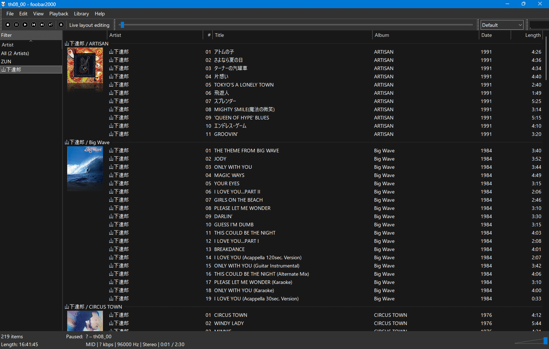The width and height of the screenshot is (549, 349).
Task: Open the Playback menu
Action: click(x=59, y=14)
